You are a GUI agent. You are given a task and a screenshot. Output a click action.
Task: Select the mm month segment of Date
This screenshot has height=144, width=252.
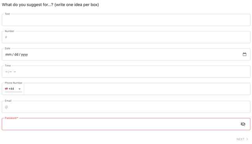coord(8,54)
